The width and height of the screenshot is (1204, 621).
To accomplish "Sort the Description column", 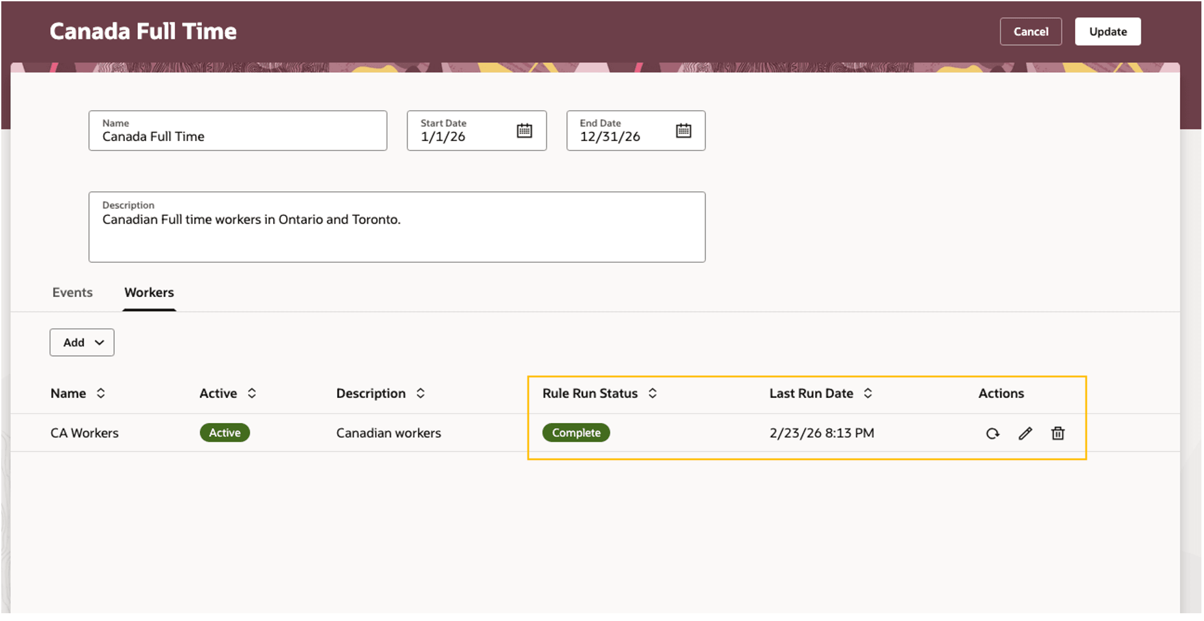I will pos(421,393).
